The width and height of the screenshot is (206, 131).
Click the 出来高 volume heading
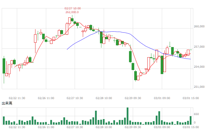(7, 103)
